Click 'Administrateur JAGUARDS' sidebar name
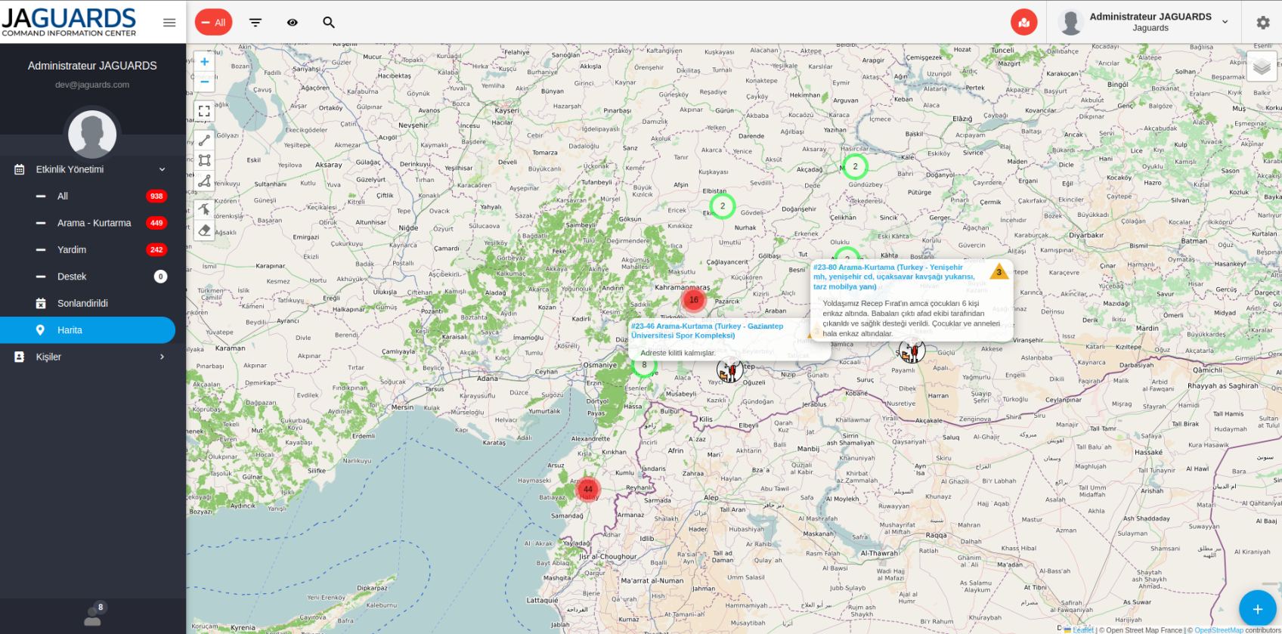The height and width of the screenshot is (634, 1282). click(x=92, y=66)
